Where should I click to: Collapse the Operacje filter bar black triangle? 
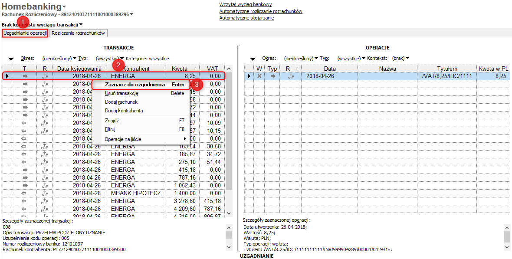point(253,59)
